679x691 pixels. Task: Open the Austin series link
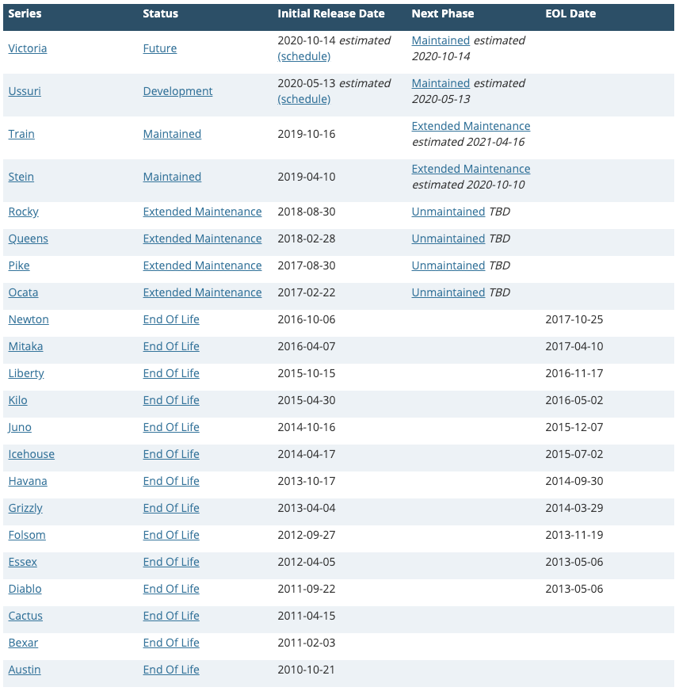(x=25, y=670)
